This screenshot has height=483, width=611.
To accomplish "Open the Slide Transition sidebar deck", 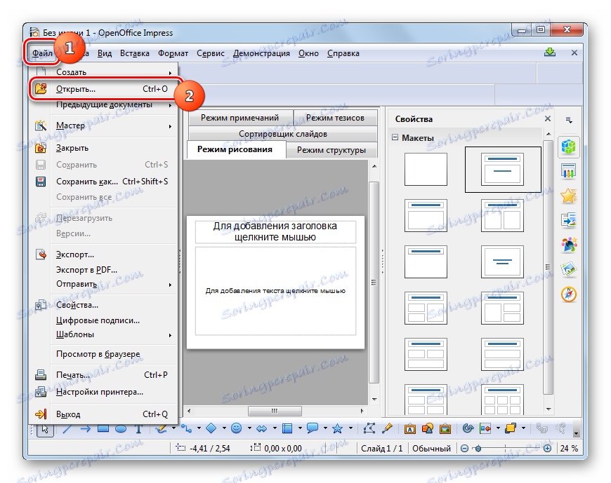I will coord(569,220).
